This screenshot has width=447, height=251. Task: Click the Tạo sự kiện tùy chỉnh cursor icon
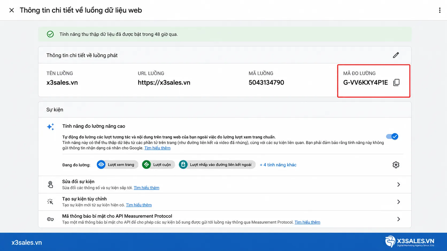pyautogui.click(x=50, y=202)
